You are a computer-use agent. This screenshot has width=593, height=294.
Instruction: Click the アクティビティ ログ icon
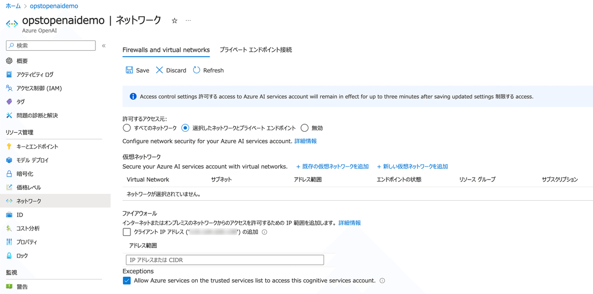coord(9,74)
